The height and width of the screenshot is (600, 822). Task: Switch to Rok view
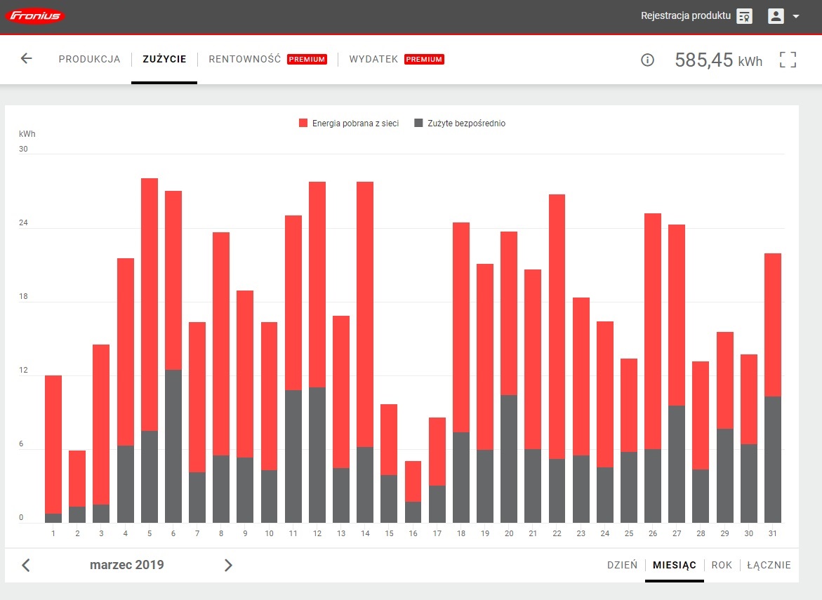tap(722, 565)
